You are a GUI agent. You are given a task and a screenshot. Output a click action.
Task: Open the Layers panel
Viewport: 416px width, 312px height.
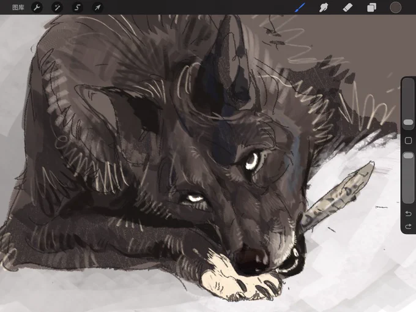pyautogui.click(x=371, y=7)
